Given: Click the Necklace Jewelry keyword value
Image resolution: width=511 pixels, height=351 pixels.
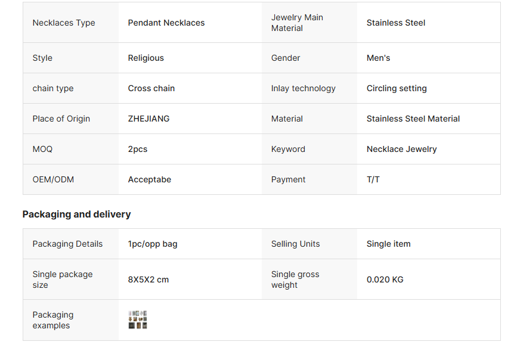Looking at the screenshot, I should click(401, 149).
